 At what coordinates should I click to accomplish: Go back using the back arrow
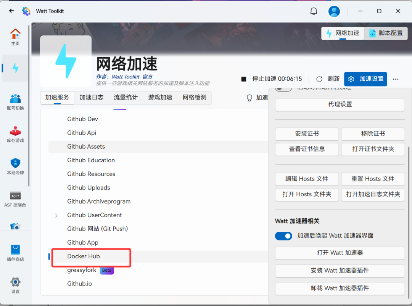click(11, 11)
